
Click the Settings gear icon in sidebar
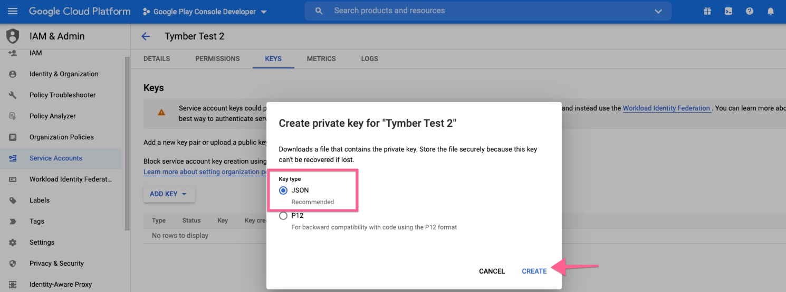point(13,243)
